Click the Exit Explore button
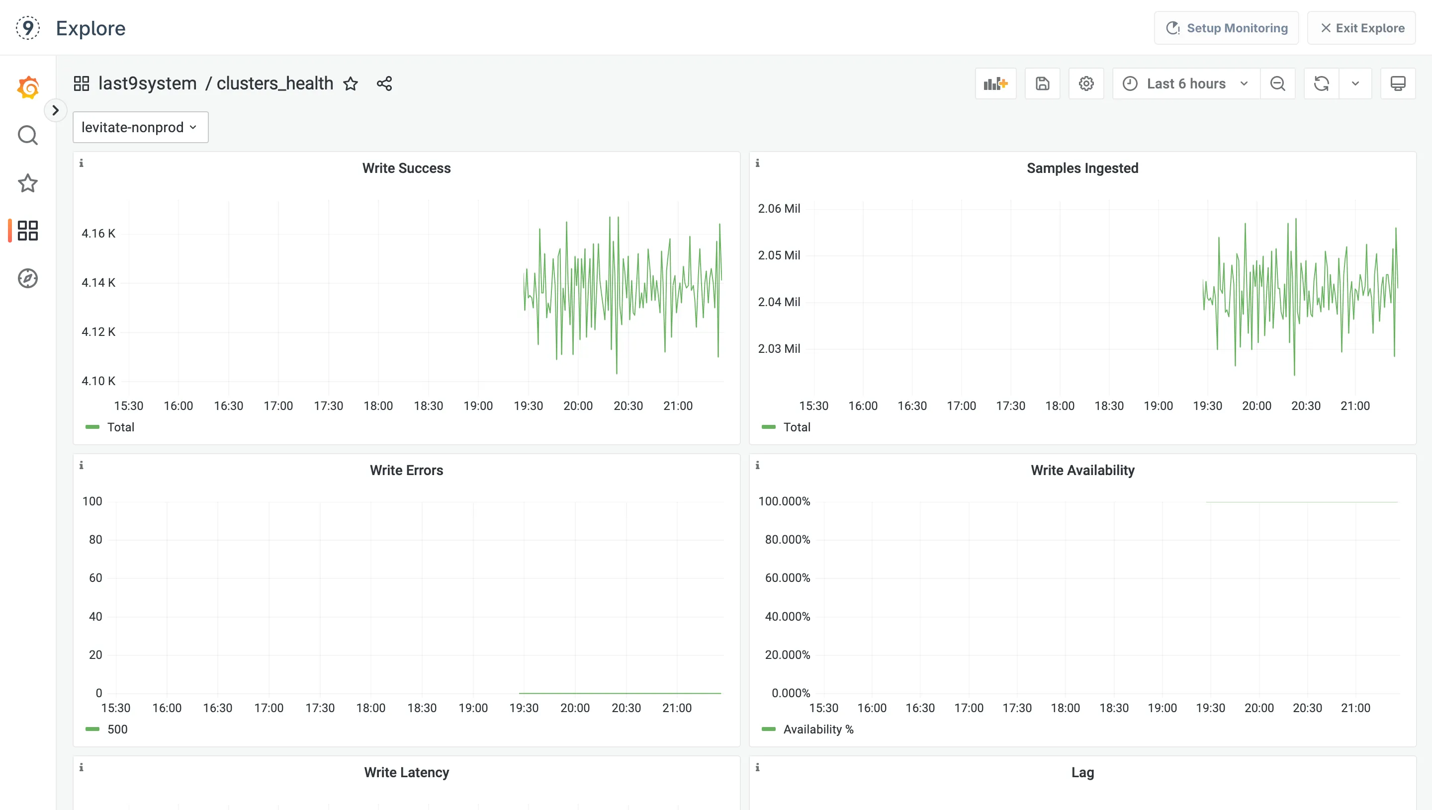Viewport: 1432px width, 810px height. pyautogui.click(x=1361, y=28)
